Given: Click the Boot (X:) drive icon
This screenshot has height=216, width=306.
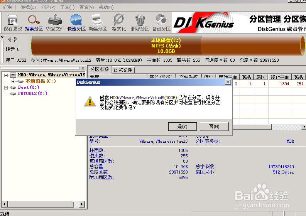Looking at the screenshot, I should 13,88.
